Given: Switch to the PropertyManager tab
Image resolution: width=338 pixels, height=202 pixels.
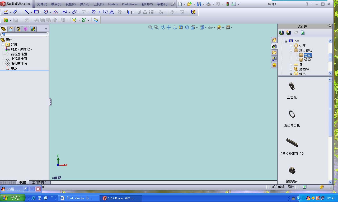Looking at the screenshot, I should point(11,29).
